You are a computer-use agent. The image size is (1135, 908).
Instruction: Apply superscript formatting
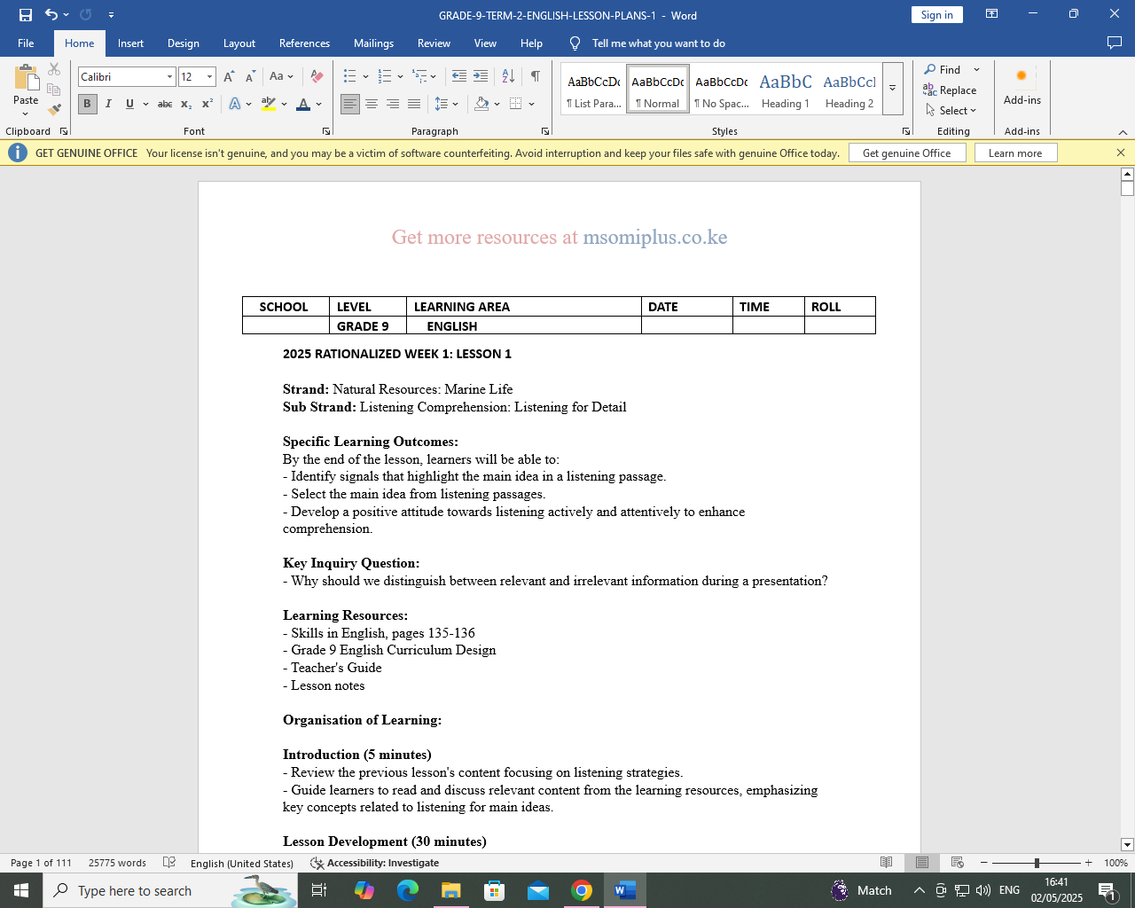[x=207, y=105]
